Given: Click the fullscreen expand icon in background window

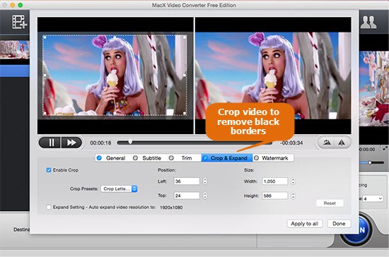Looking at the screenshot, I should click(385, 148).
